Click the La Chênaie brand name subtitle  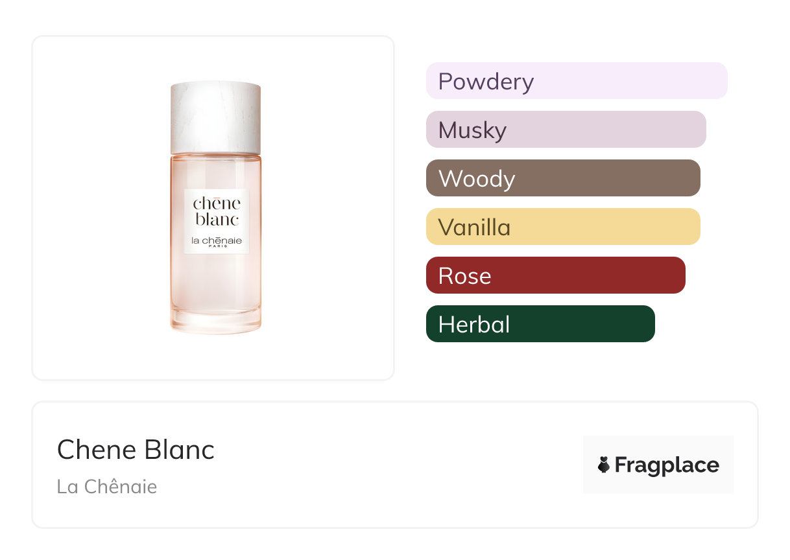[x=107, y=486]
